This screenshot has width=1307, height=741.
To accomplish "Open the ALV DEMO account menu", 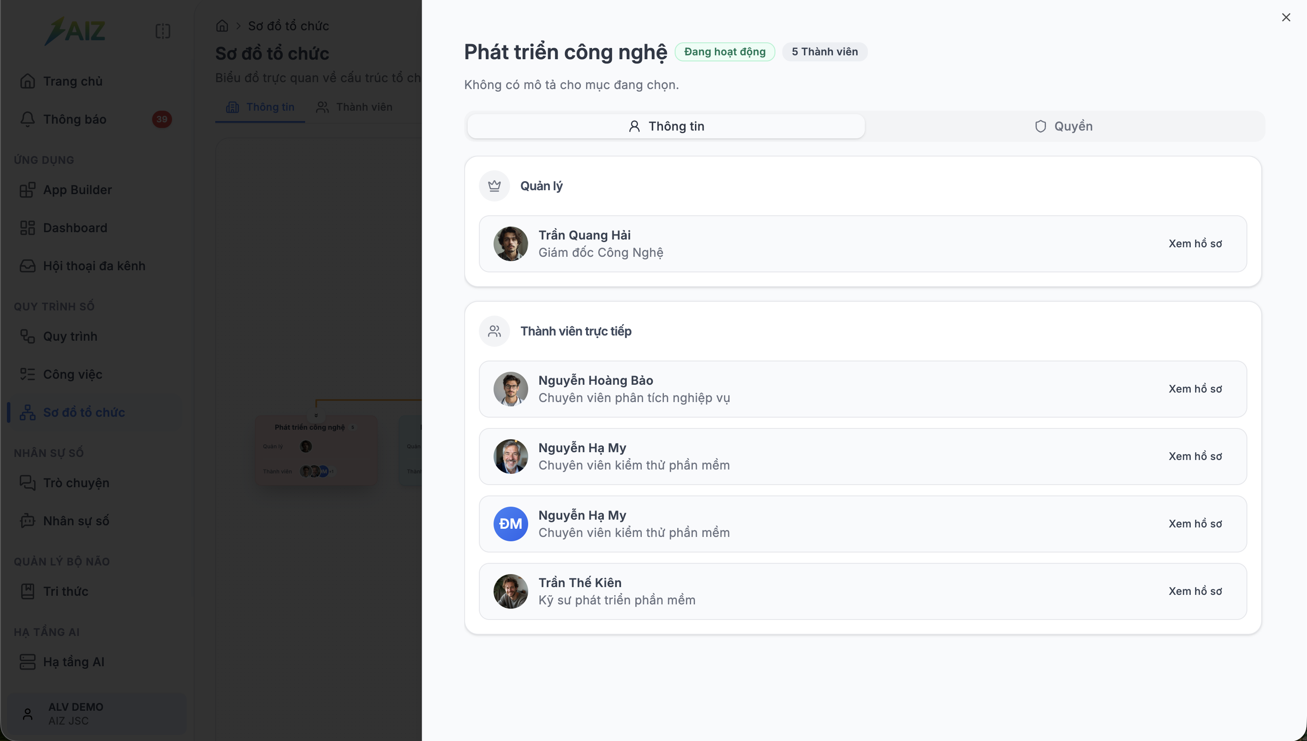I will 97,713.
